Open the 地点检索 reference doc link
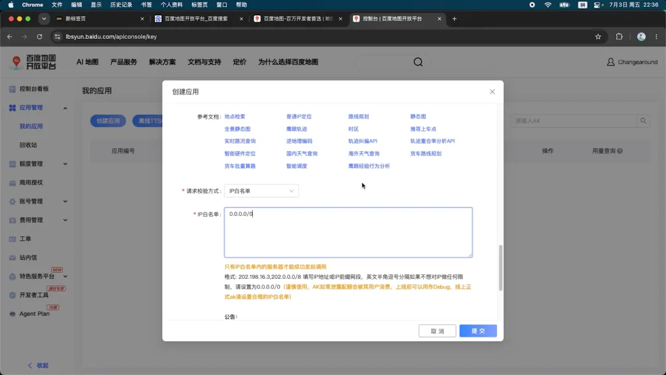This screenshot has height=375, width=666. pos(234,117)
